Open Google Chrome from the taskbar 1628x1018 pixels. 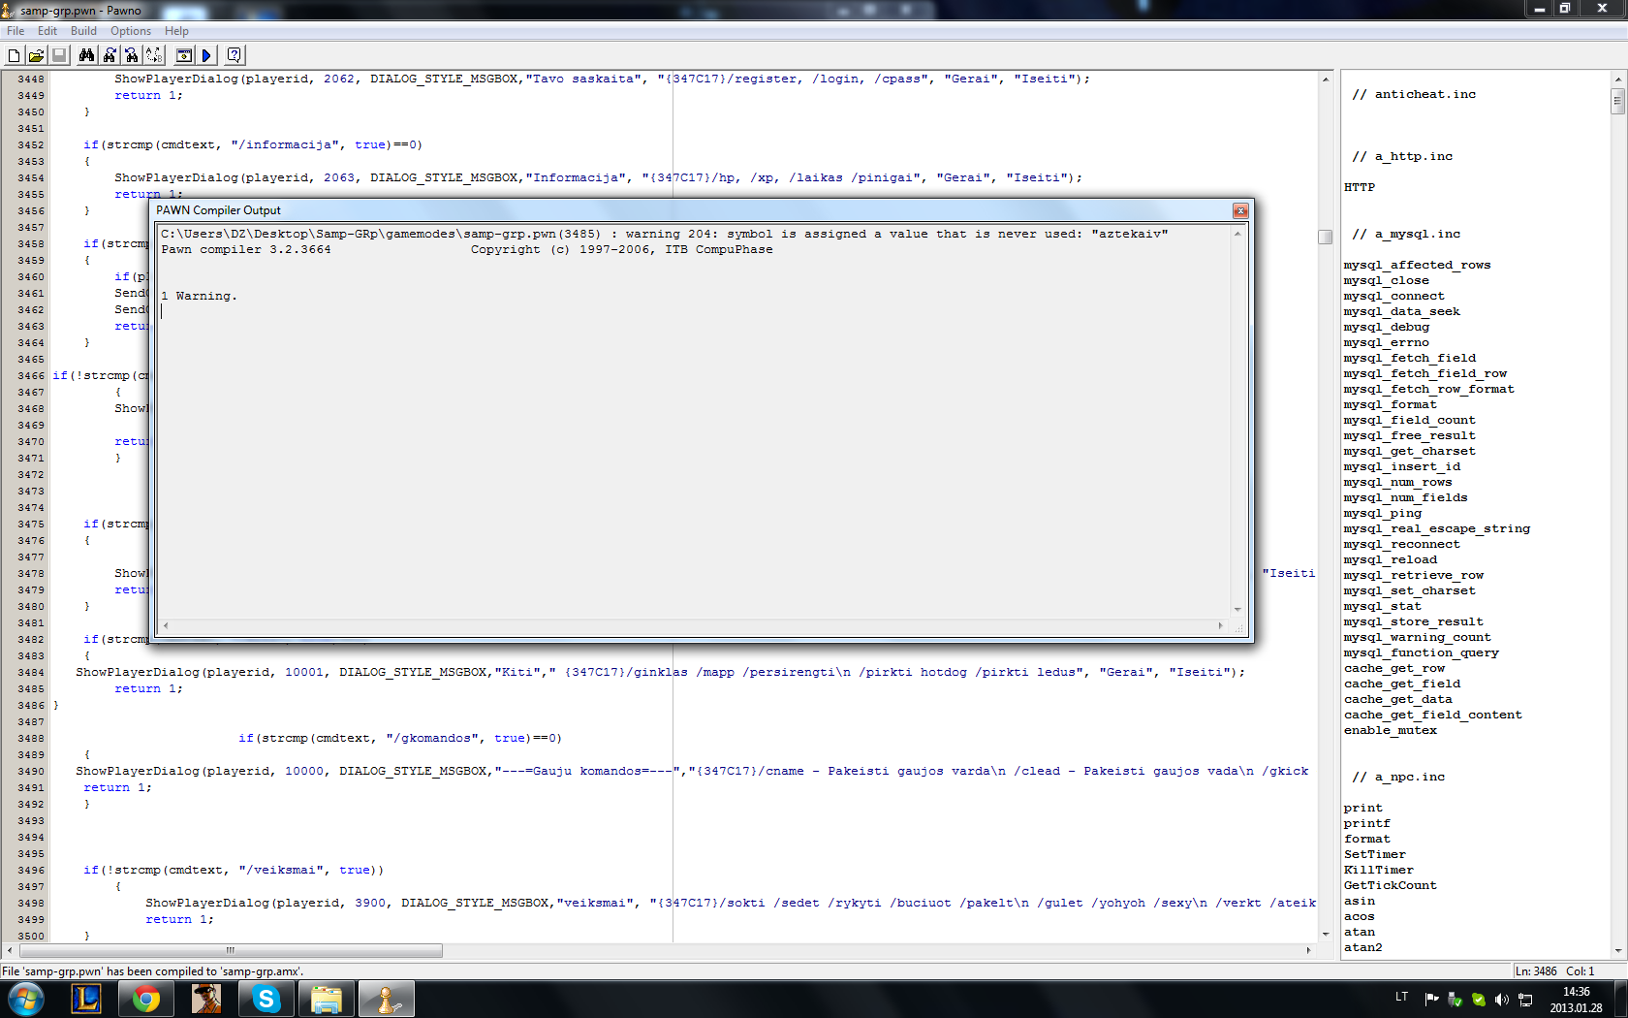(146, 999)
